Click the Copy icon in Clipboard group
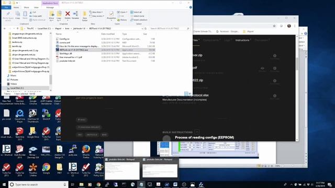The width and height of the screenshot is (335, 188). [x=18, y=14]
